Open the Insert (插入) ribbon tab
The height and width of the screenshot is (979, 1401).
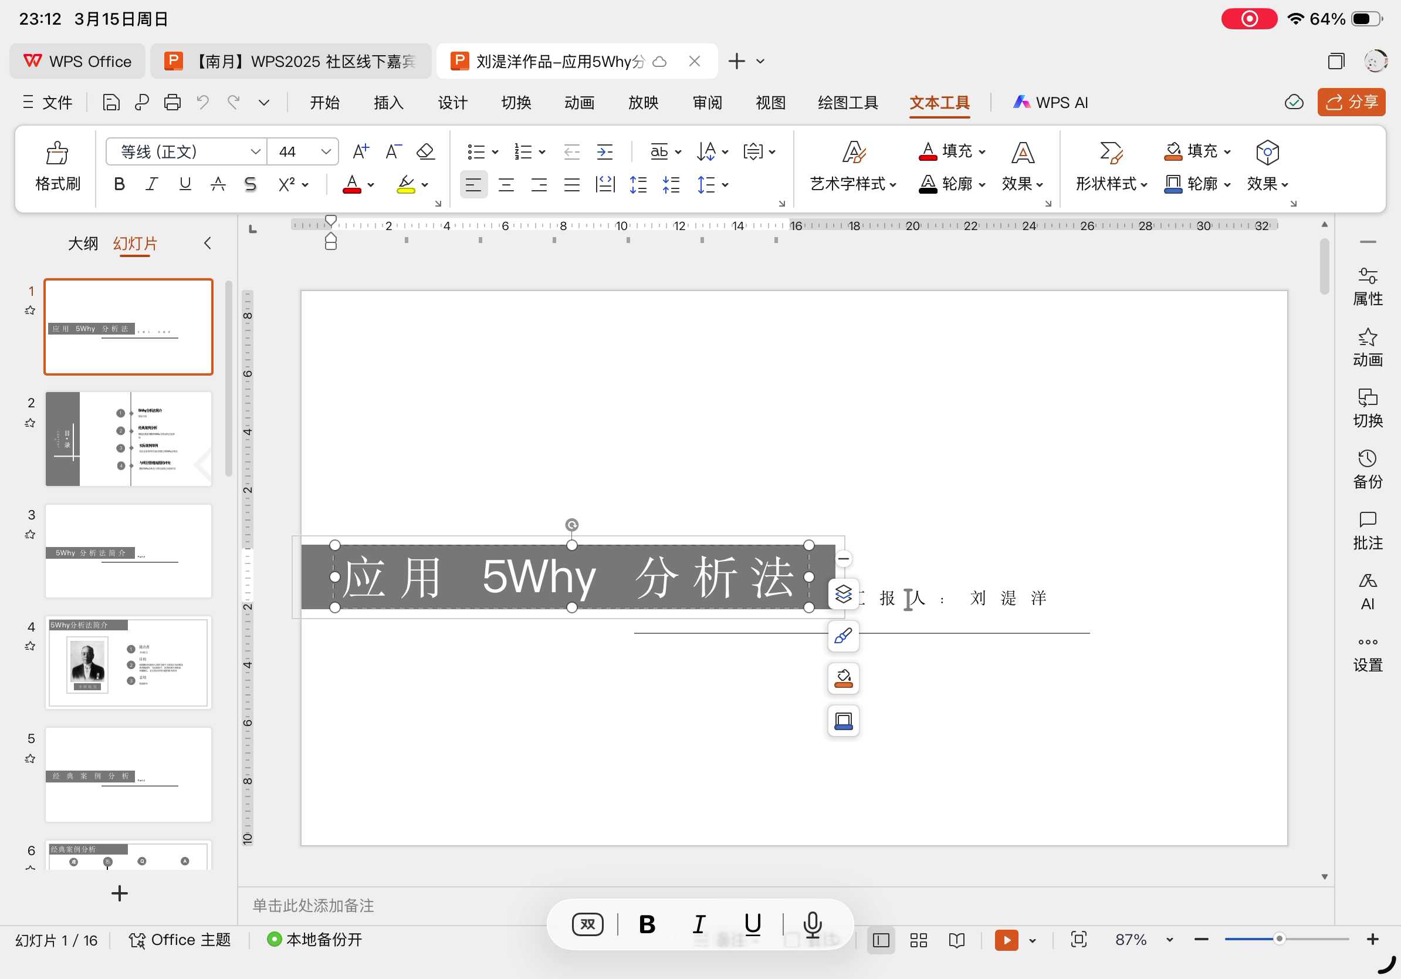pos(389,103)
